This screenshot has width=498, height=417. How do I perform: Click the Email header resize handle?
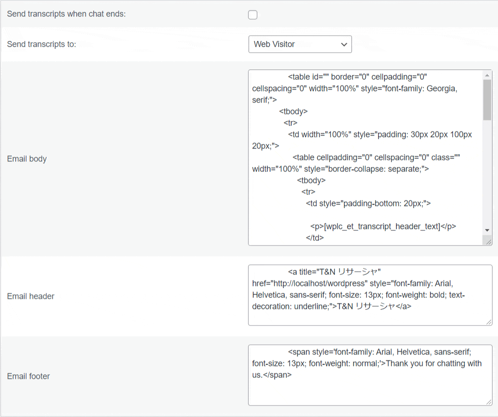(489, 322)
